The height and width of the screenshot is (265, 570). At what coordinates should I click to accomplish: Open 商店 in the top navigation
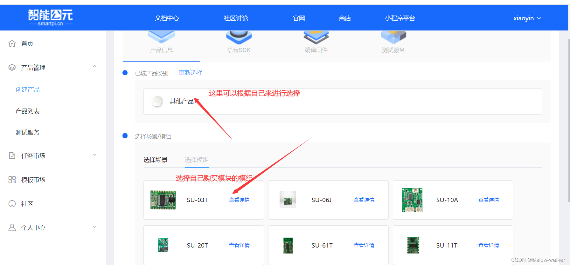tap(345, 18)
